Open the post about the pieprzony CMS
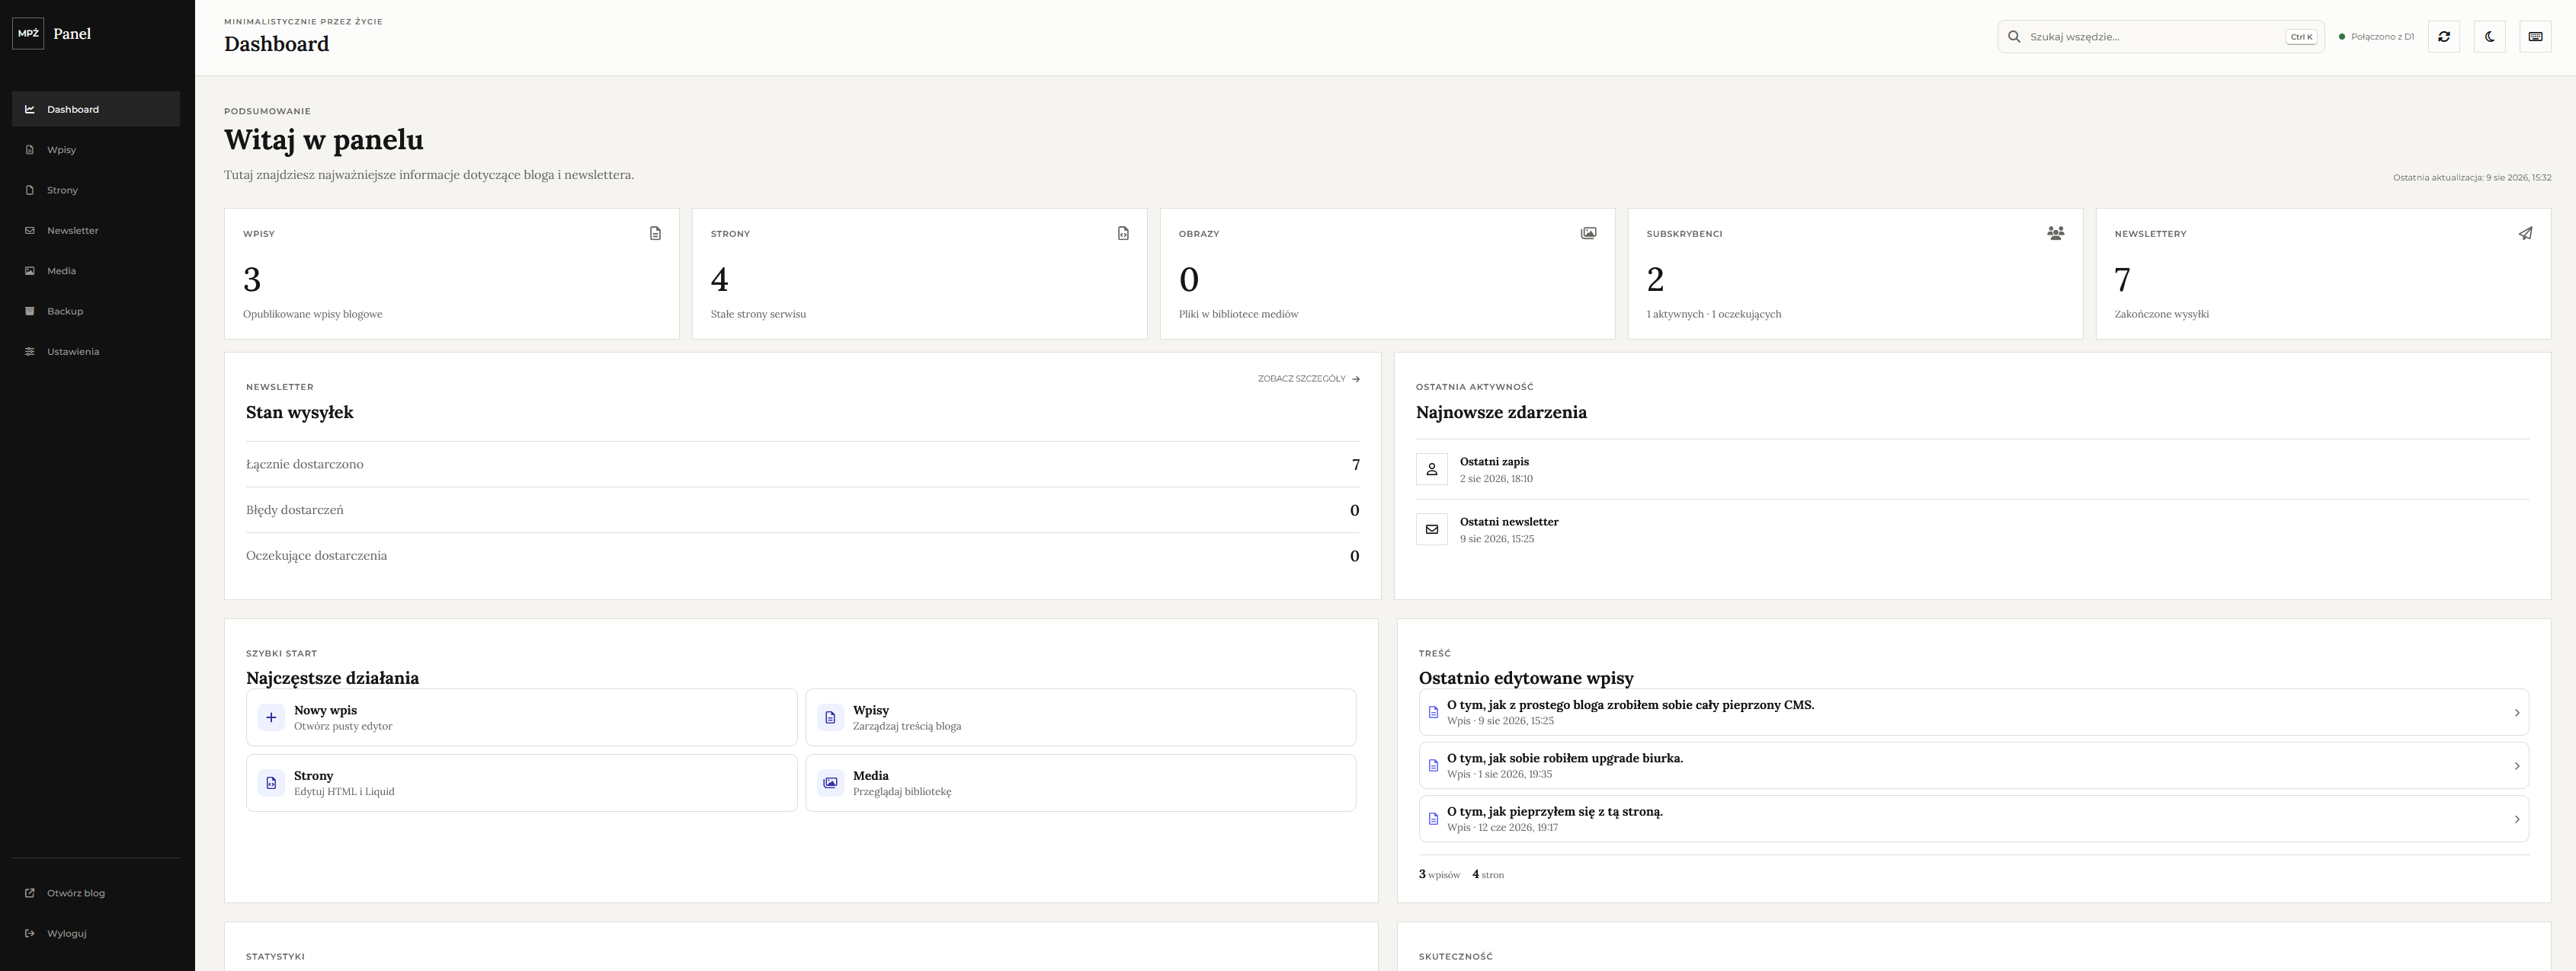 click(x=1974, y=712)
